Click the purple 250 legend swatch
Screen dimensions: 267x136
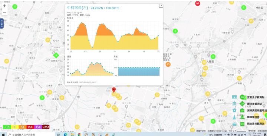tap(38, 127)
